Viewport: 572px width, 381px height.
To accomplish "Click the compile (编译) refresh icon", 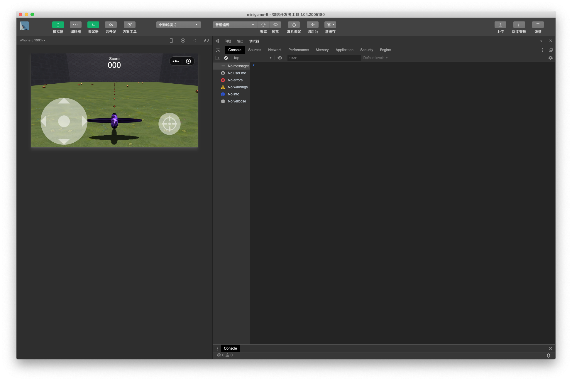I will [x=263, y=25].
